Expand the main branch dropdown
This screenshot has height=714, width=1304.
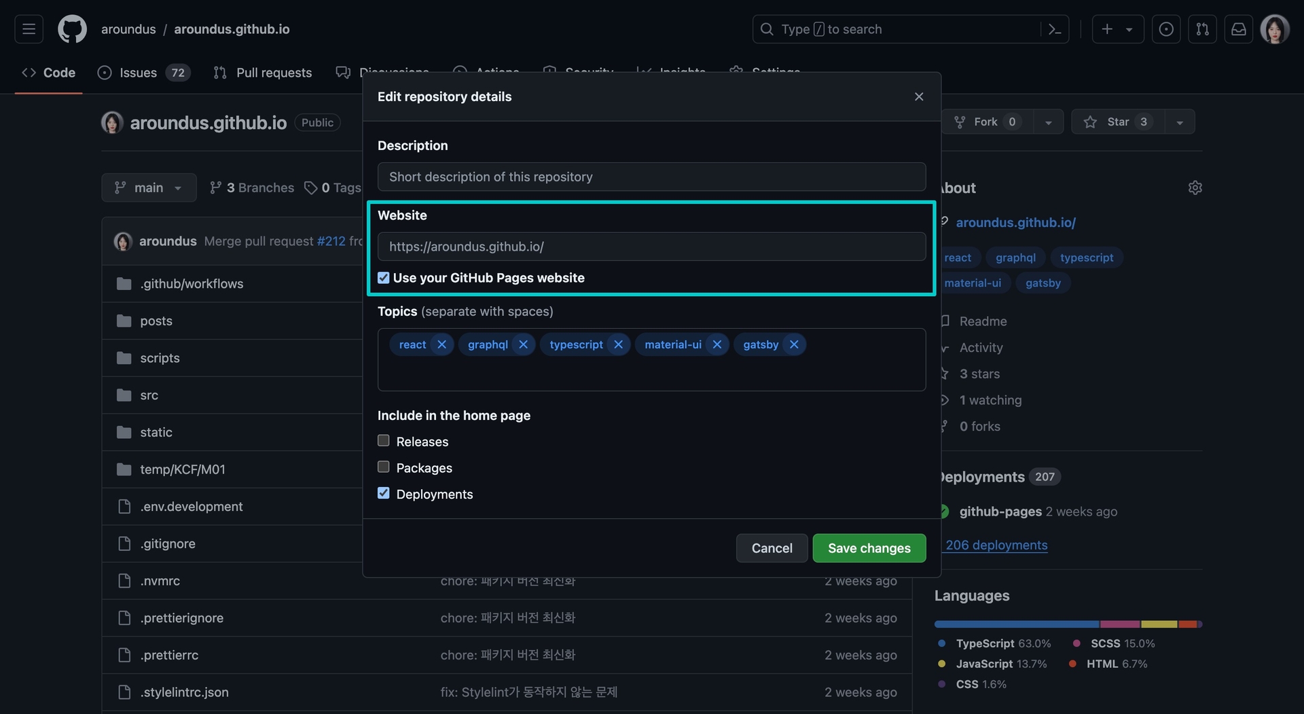pyautogui.click(x=149, y=188)
